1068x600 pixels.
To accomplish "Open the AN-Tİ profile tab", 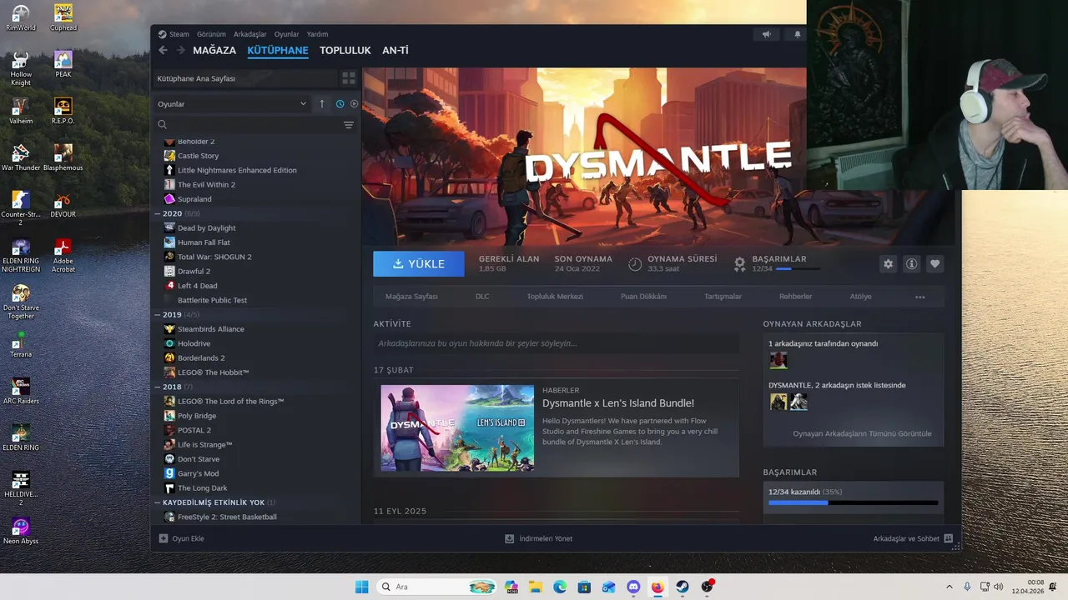I will (x=395, y=51).
